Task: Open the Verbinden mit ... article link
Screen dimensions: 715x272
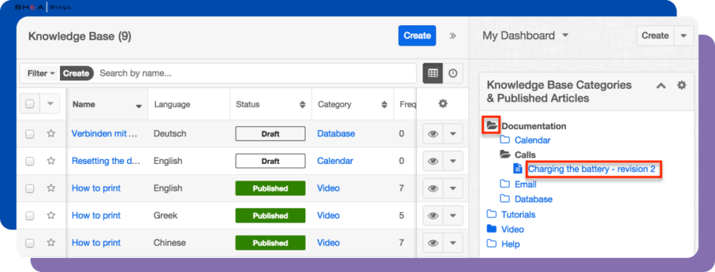Action: point(105,134)
